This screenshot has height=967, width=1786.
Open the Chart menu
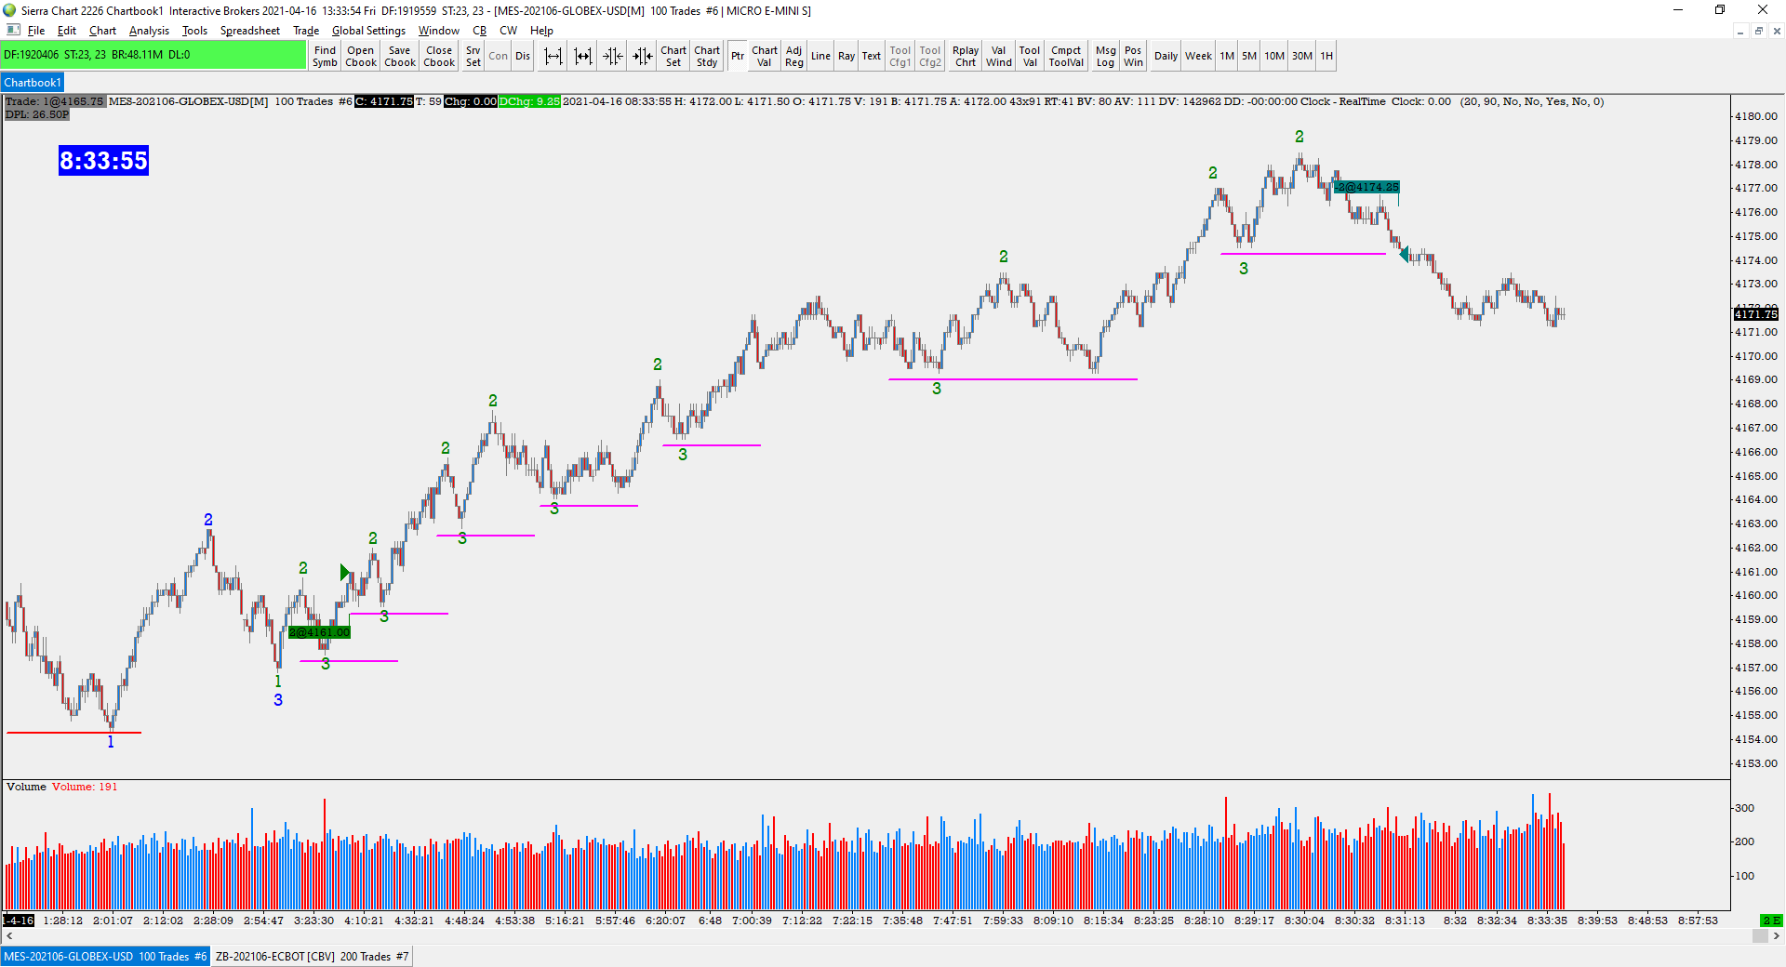102,31
